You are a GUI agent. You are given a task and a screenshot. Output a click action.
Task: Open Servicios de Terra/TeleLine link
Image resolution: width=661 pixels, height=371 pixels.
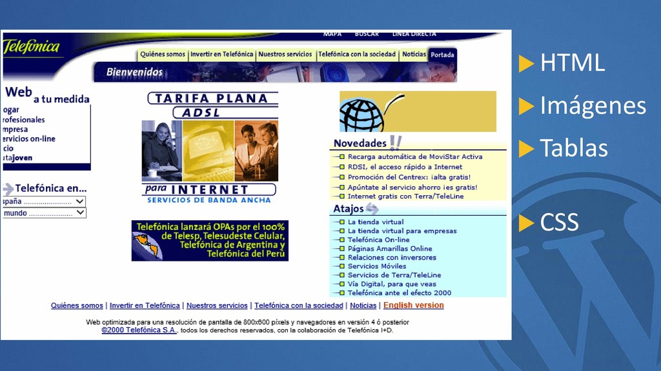pyautogui.click(x=394, y=274)
